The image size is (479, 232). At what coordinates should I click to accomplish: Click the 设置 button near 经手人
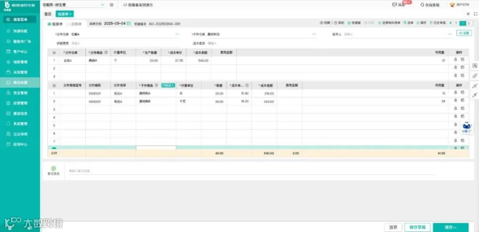point(464,33)
